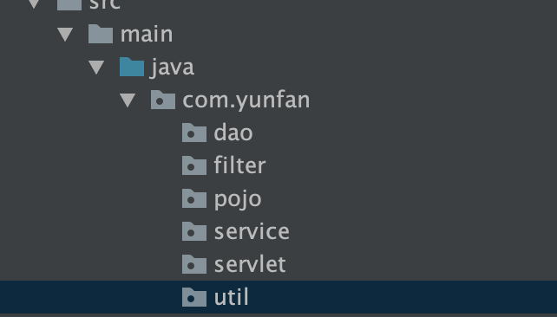Click the blue java source folder icon
The image size is (557, 317).
(132, 67)
